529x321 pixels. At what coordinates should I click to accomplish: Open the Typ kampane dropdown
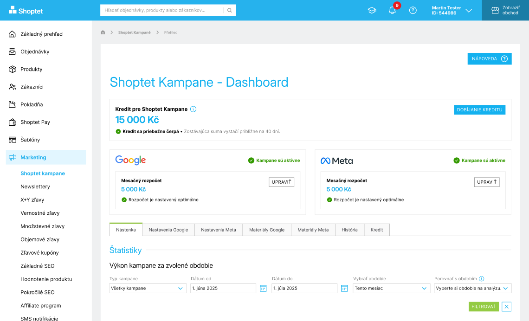click(148, 288)
